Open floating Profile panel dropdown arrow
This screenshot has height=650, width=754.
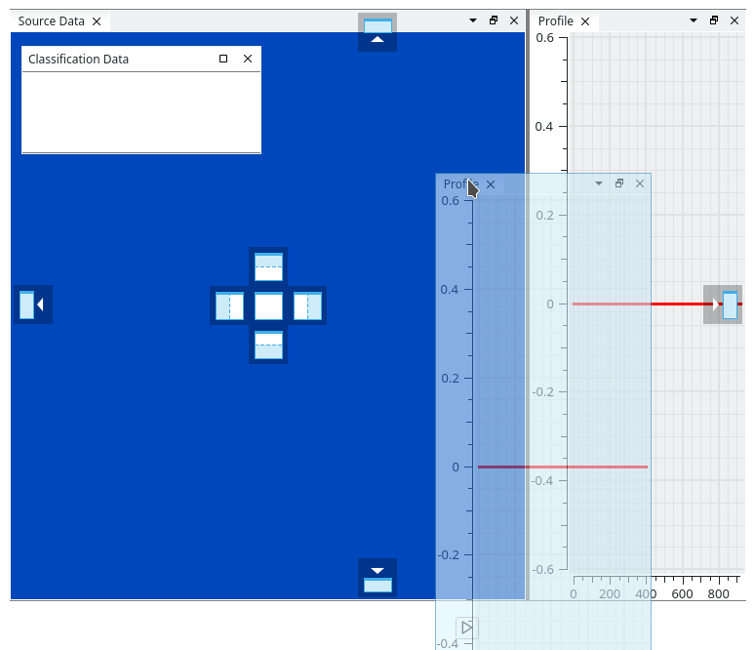pos(599,183)
